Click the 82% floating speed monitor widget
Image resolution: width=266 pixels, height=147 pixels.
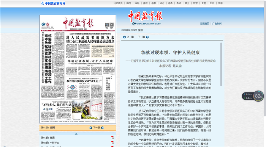point(253,96)
